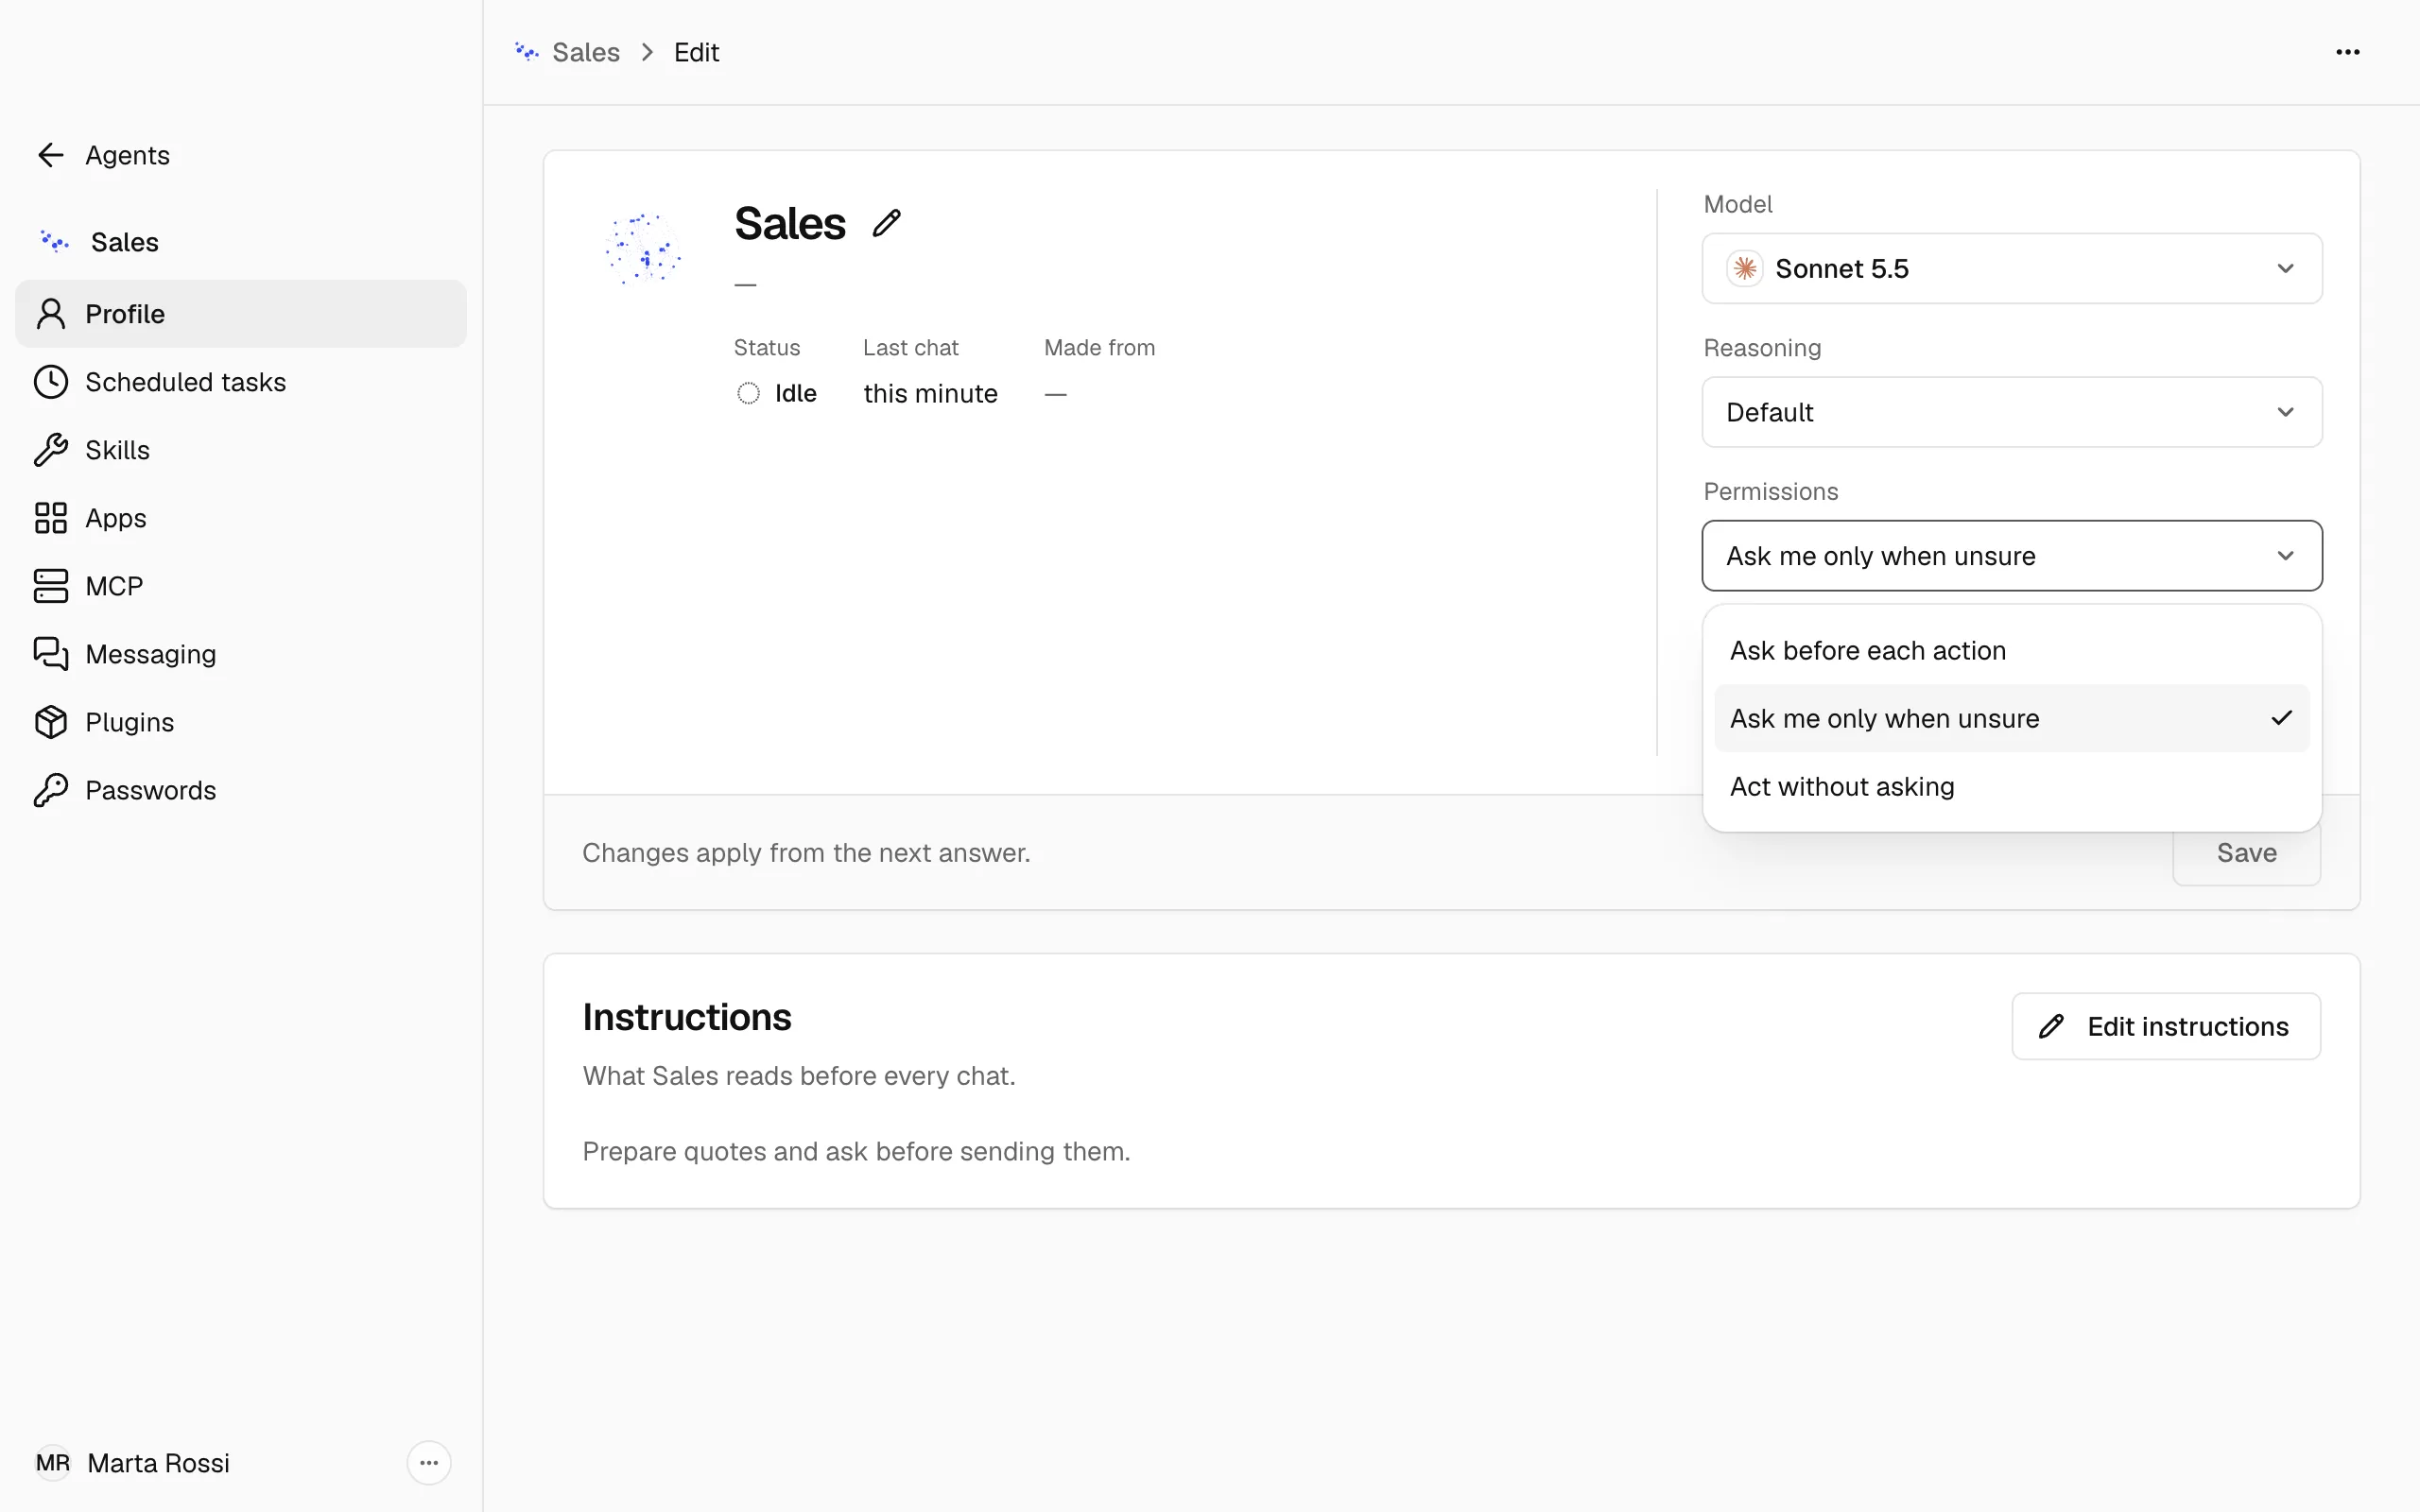Collapse the Permissions dropdown
The height and width of the screenshot is (1512, 2420).
point(2012,556)
